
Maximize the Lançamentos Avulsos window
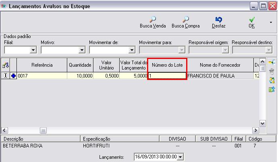(x=263, y=6)
